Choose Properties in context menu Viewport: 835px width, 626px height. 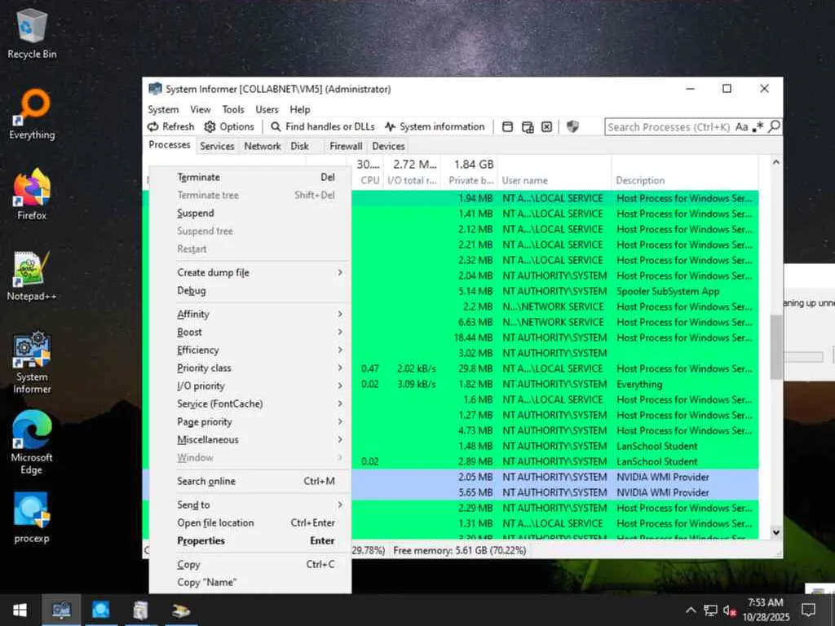coord(250,541)
